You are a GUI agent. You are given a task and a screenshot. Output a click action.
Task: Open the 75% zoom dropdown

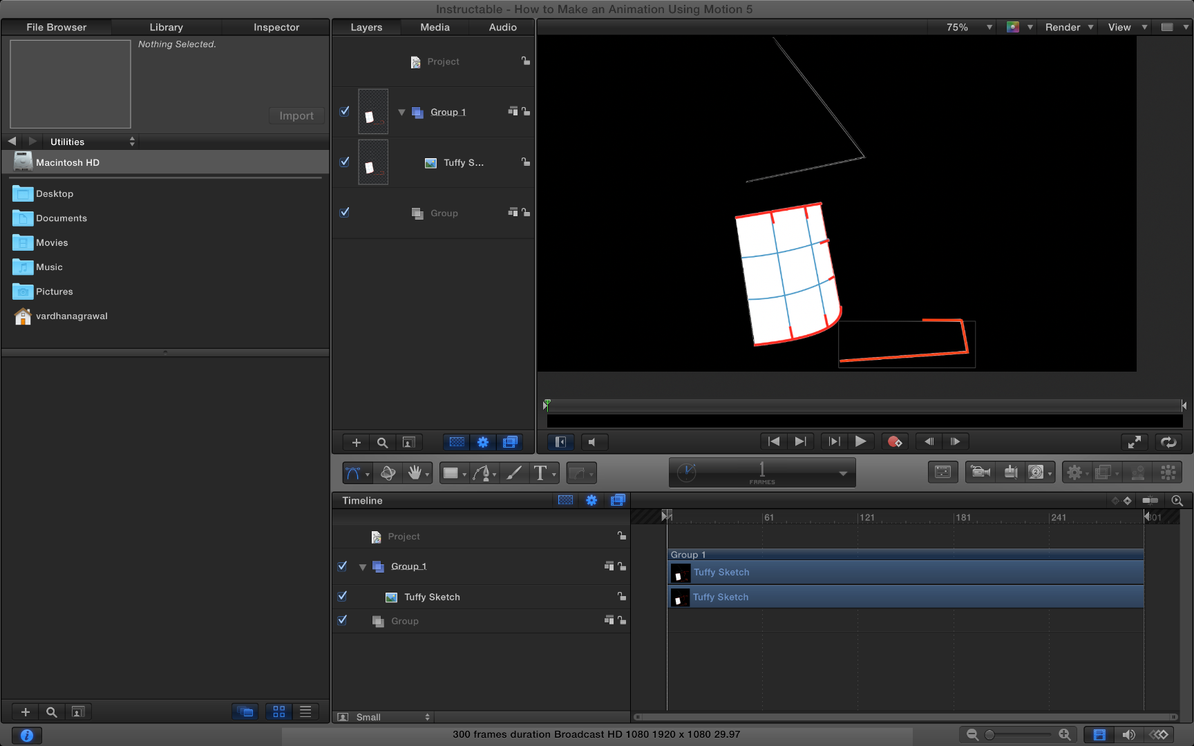coord(969,27)
